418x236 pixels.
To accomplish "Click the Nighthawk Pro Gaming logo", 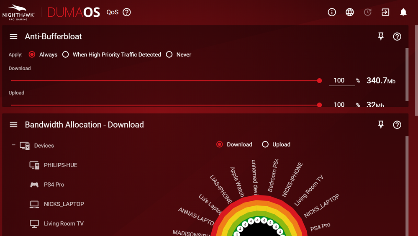I will (18, 12).
